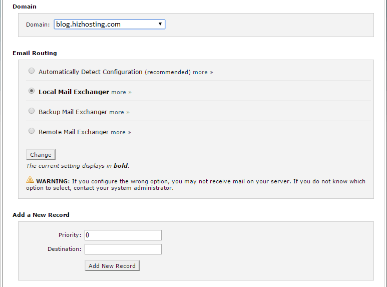Click into the Destination text field
Screen dimensions: 387x287
pyautogui.click(x=123, y=249)
